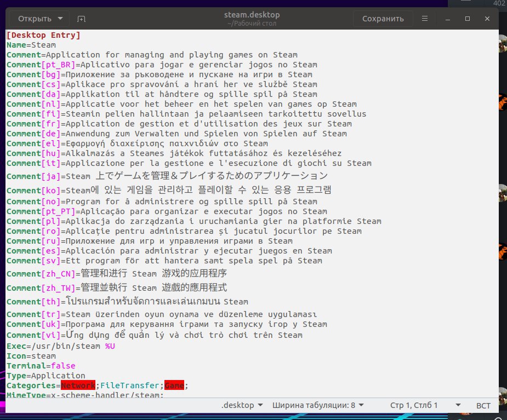Click the Открыть button
This screenshot has height=420, width=507.
pos(35,19)
